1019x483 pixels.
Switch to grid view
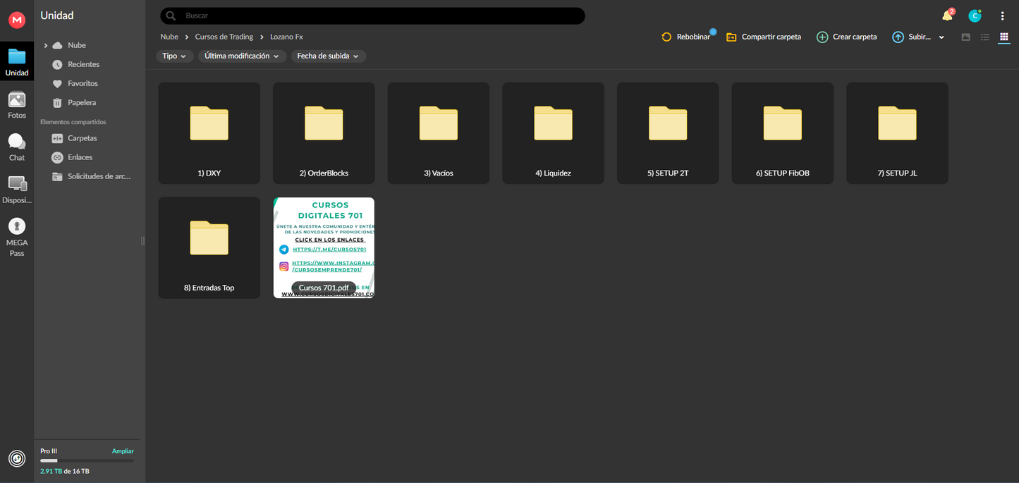(1004, 37)
